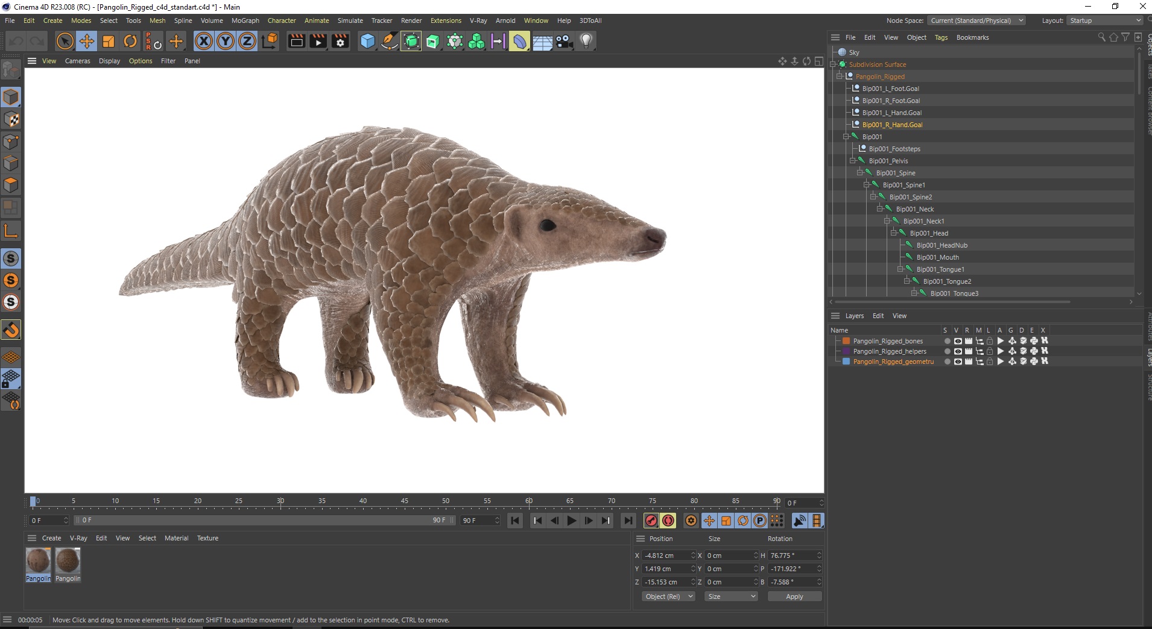Toggle Autokeying button

click(x=668, y=521)
